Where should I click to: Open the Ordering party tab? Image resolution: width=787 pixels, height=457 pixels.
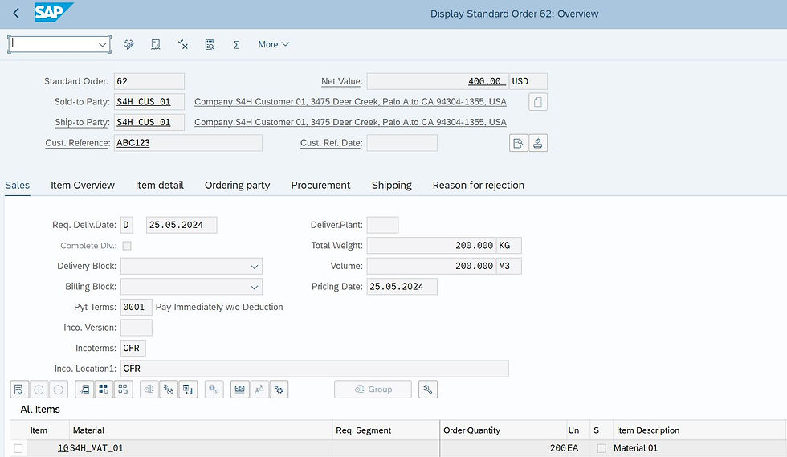(x=238, y=186)
